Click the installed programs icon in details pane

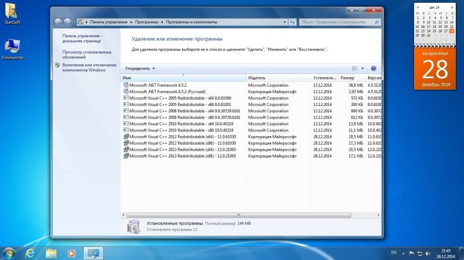coord(134,226)
